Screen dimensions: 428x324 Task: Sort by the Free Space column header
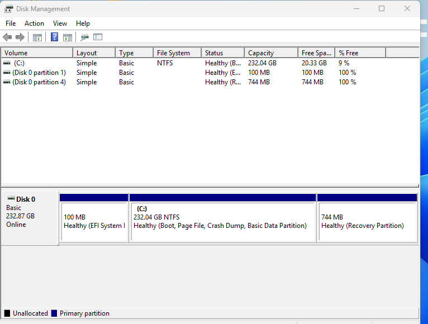pos(317,53)
